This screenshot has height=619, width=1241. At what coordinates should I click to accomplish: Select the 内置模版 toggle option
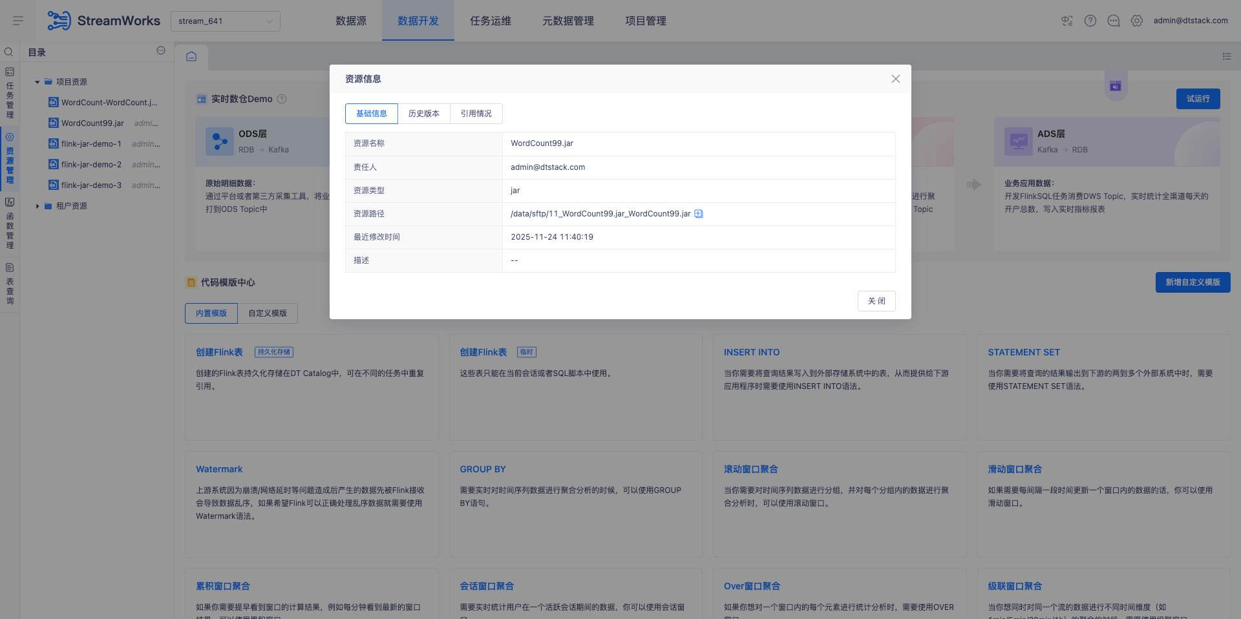click(211, 313)
